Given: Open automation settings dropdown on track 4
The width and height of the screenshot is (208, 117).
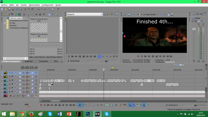Looking at the screenshot, I should 30,84.
